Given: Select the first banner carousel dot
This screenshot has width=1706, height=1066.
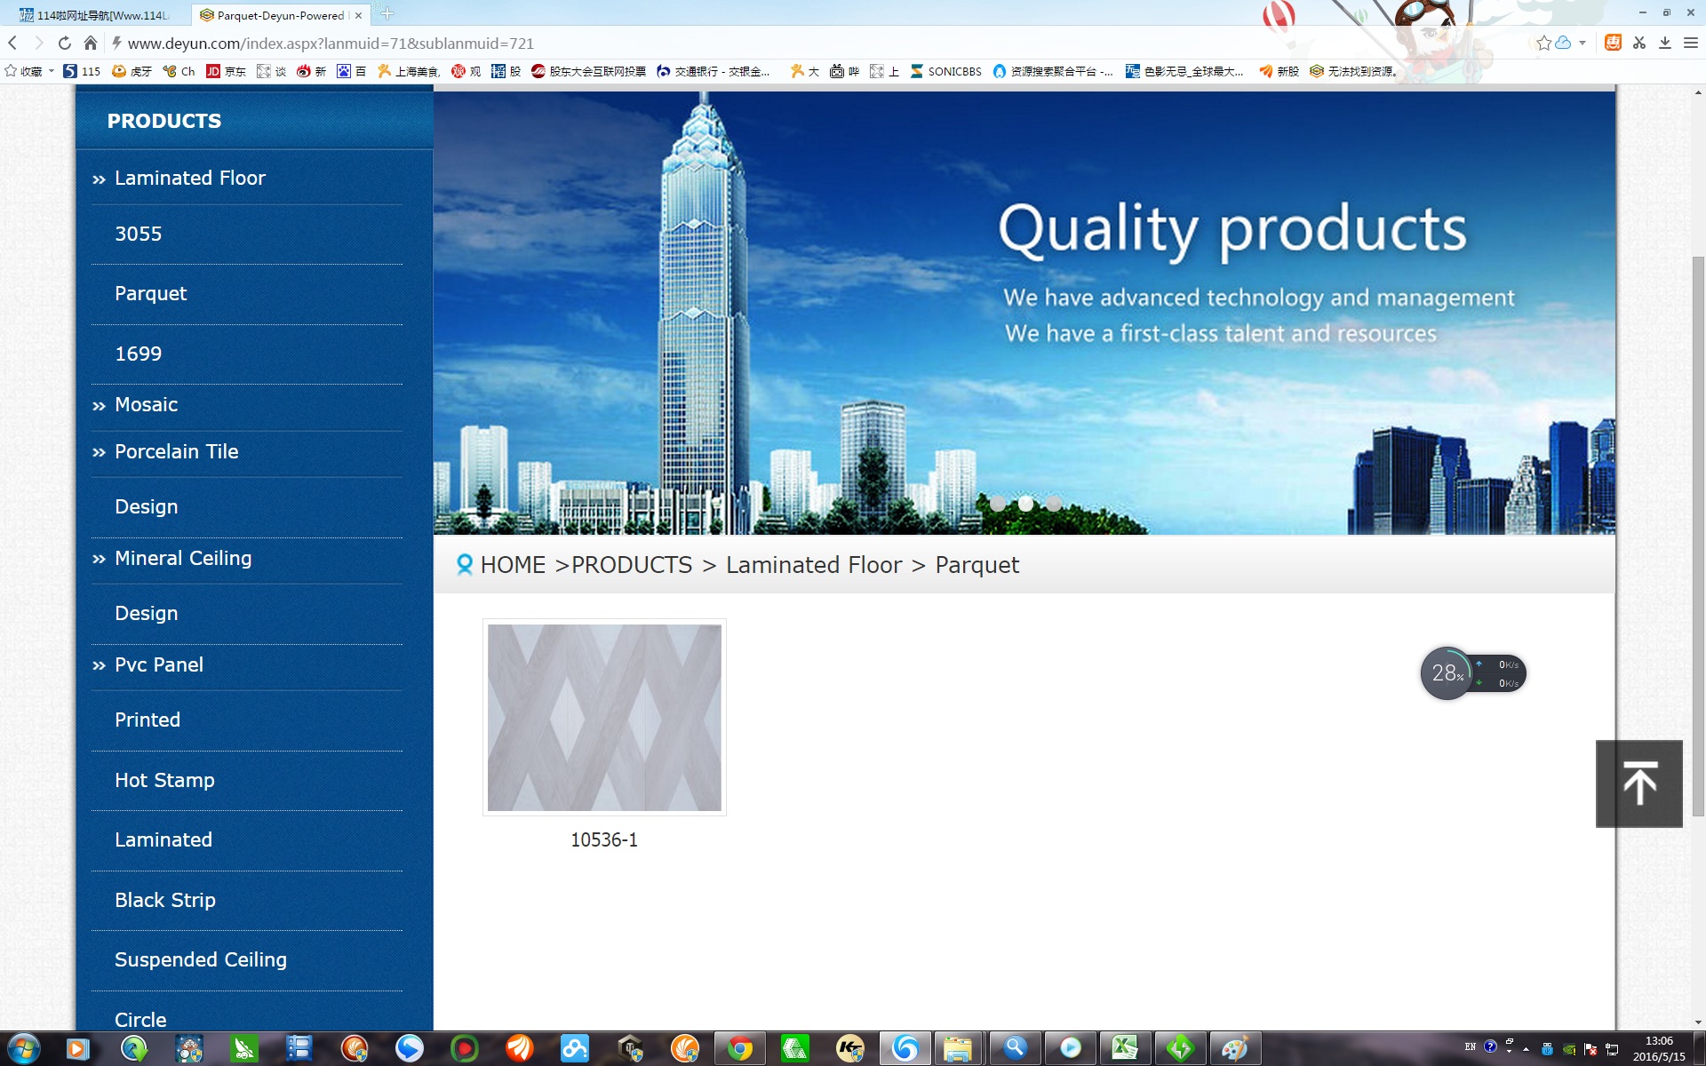Looking at the screenshot, I should coord(998,504).
